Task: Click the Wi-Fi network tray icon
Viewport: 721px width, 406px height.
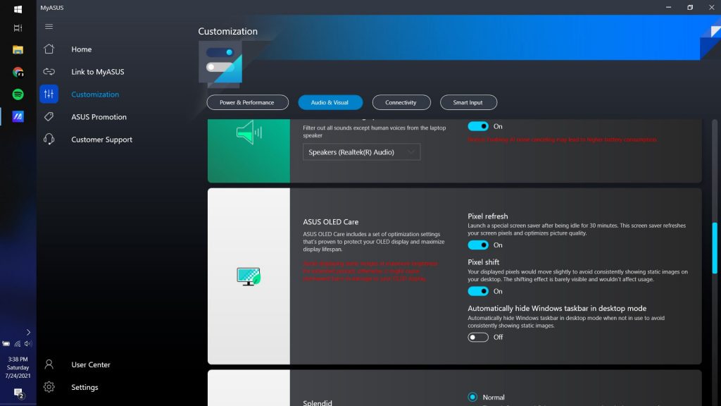Action: pyautogui.click(x=18, y=344)
